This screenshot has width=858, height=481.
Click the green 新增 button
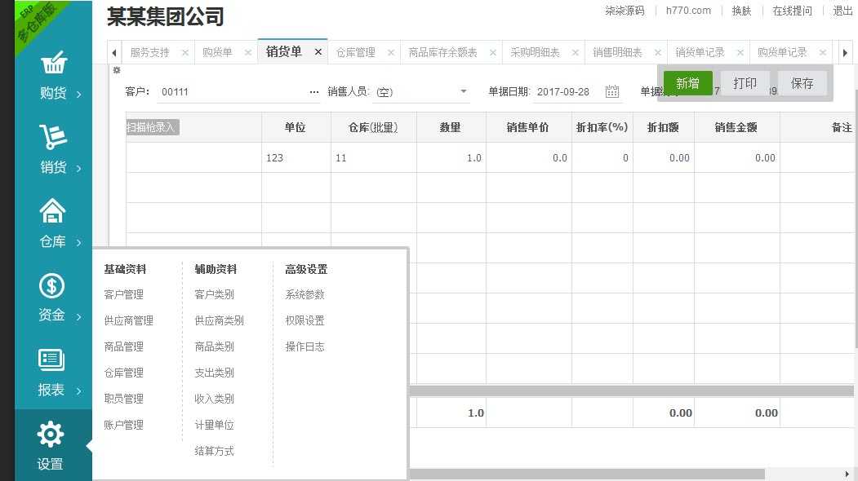tap(688, 82)
